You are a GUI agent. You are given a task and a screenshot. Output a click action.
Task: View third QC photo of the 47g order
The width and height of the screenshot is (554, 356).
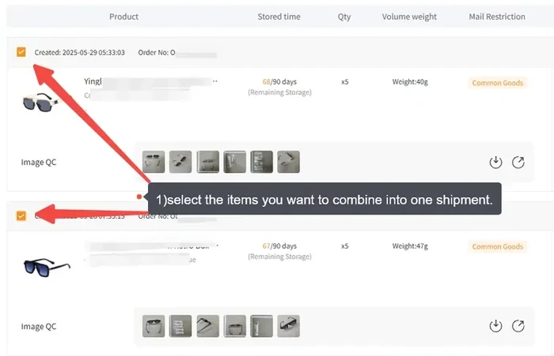207,326
